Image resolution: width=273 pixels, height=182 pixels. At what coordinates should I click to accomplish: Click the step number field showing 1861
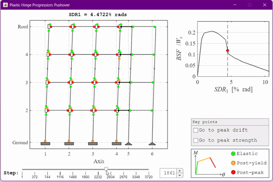[x=169, y=173]
